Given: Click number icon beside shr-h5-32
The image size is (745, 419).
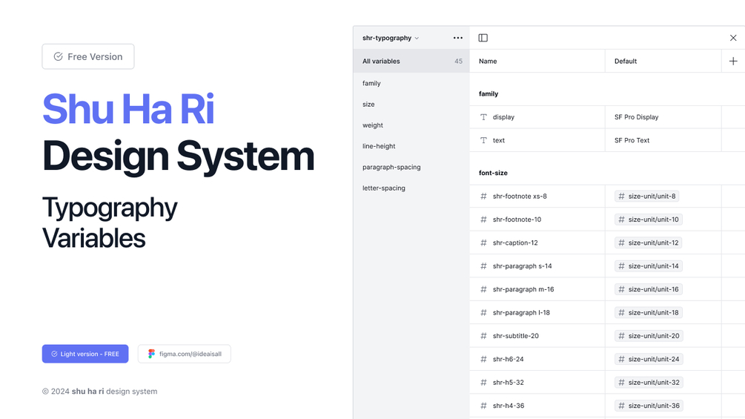Looking at the screenshot, I should tap(483, 383).
